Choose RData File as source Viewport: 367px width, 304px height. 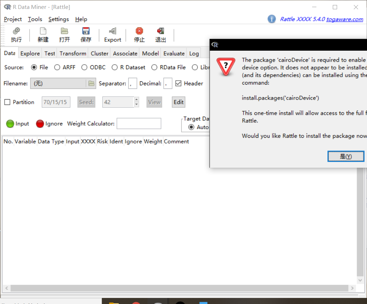(x=154, y=67)
